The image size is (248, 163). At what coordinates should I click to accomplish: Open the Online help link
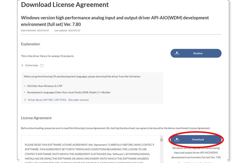pyautogui.click(x=31, y=65)
